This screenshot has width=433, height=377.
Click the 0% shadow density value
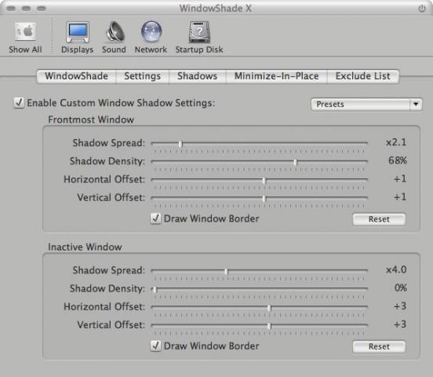[401, 287]
